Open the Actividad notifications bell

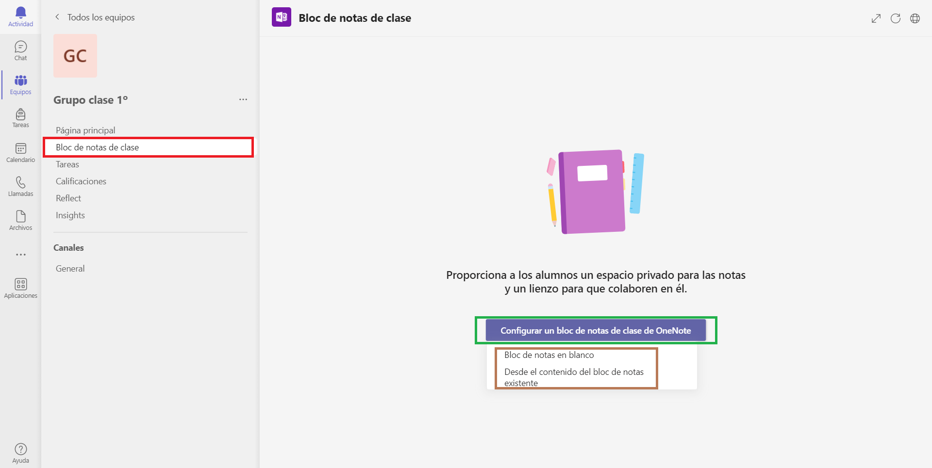coord(20,17)
